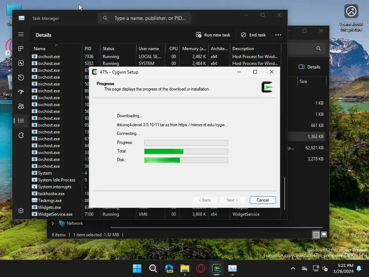Sort processes by Status column
This screenshot has width=369, height=277.
tap(118, 49)
